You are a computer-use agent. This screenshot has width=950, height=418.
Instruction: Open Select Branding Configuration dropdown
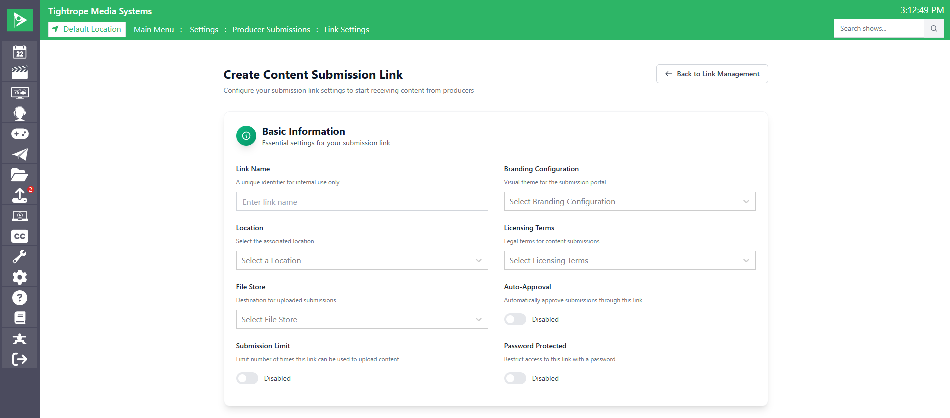630,201
